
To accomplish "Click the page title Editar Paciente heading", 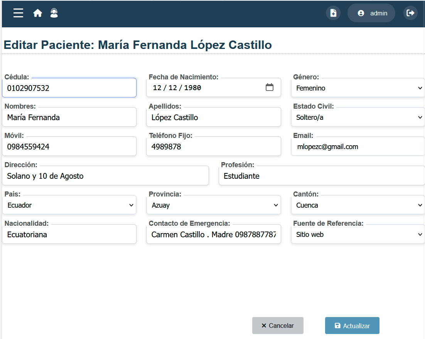I will [138, 45].
